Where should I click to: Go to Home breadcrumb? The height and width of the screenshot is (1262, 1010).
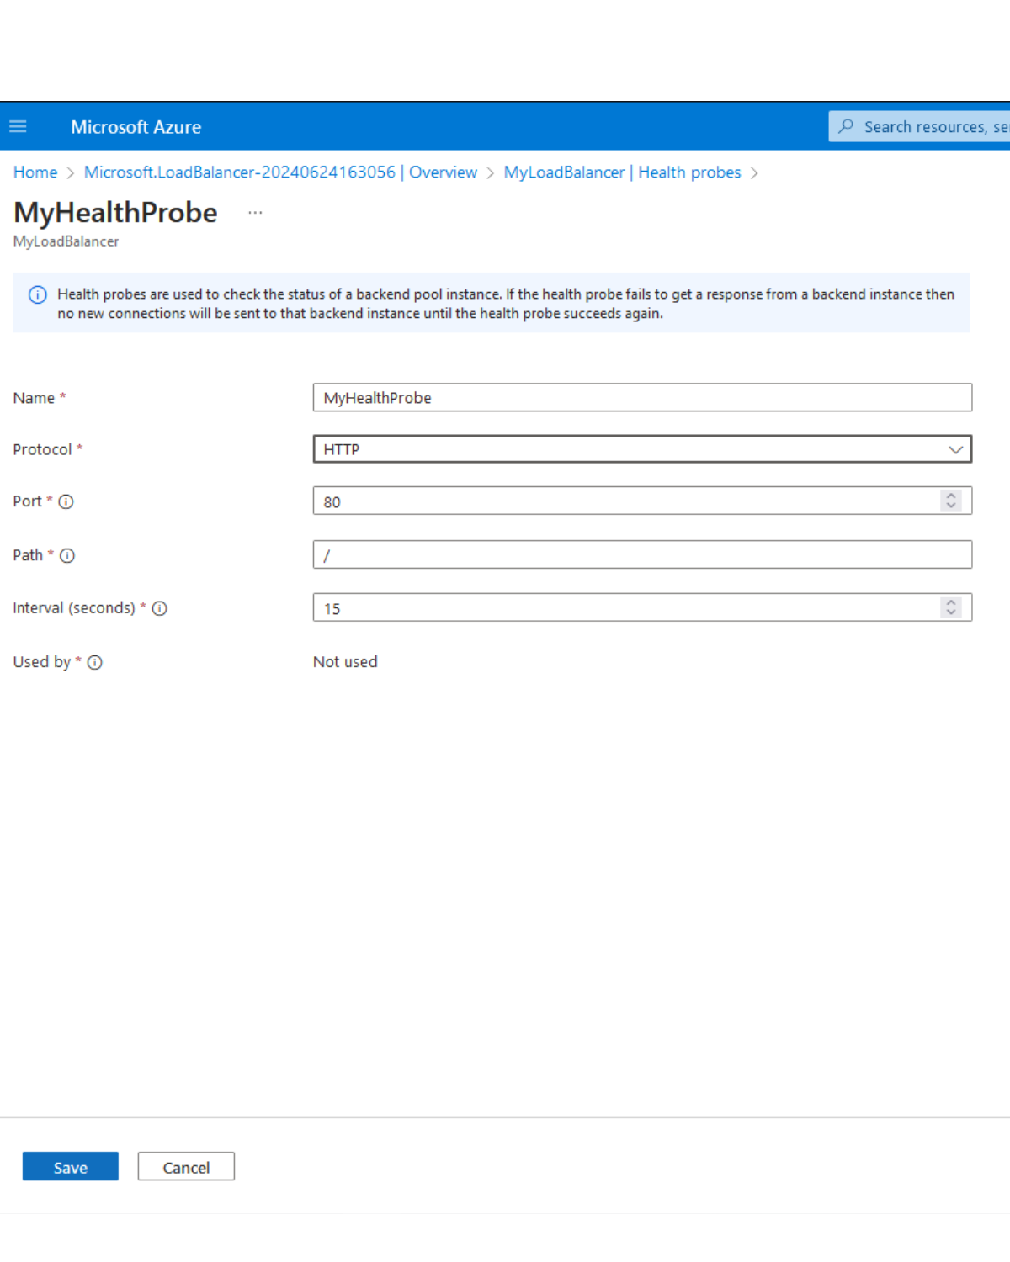coord(35,172)
